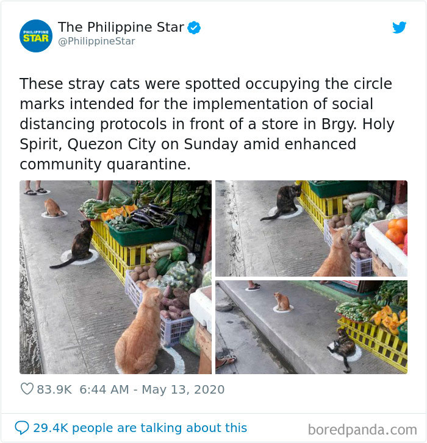The height and width of the screenshot is (443, 427).
Task: Click the 83.9K likes count
Action: click(x=54, y=389)
